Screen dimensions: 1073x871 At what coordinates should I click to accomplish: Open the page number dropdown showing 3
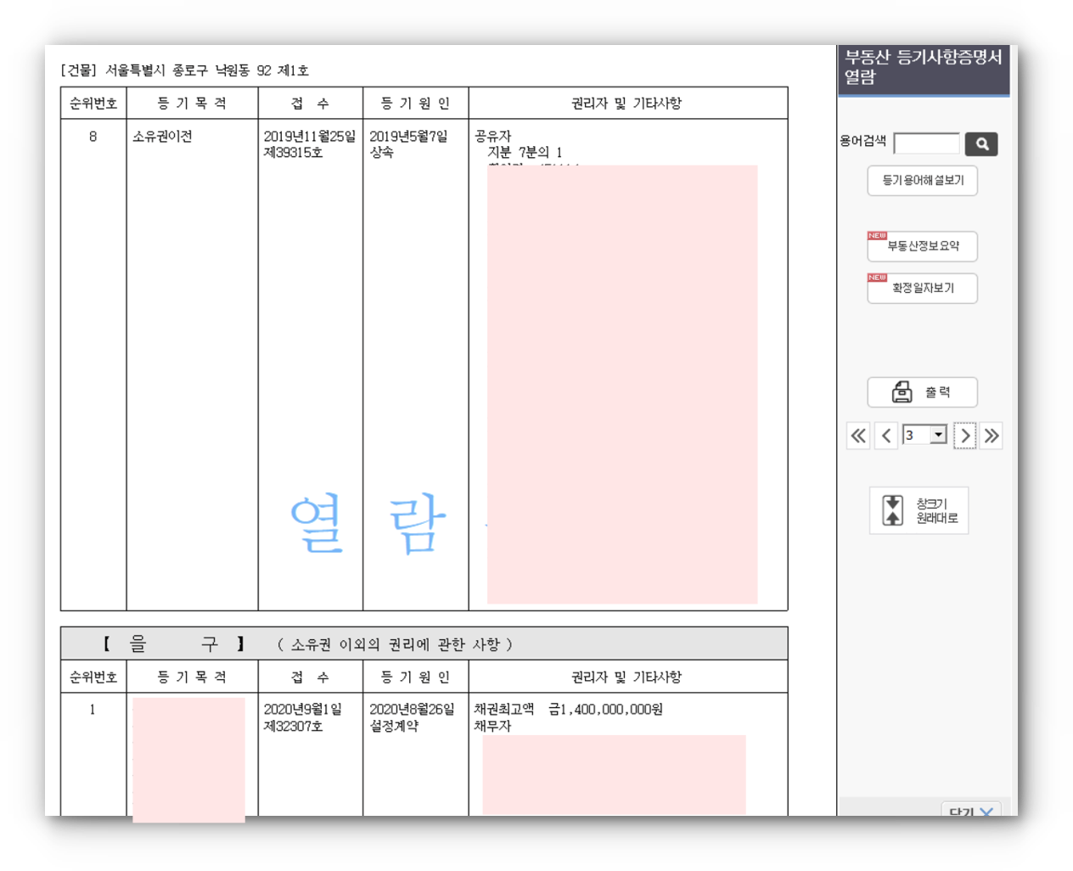click(x=937, y=435)
